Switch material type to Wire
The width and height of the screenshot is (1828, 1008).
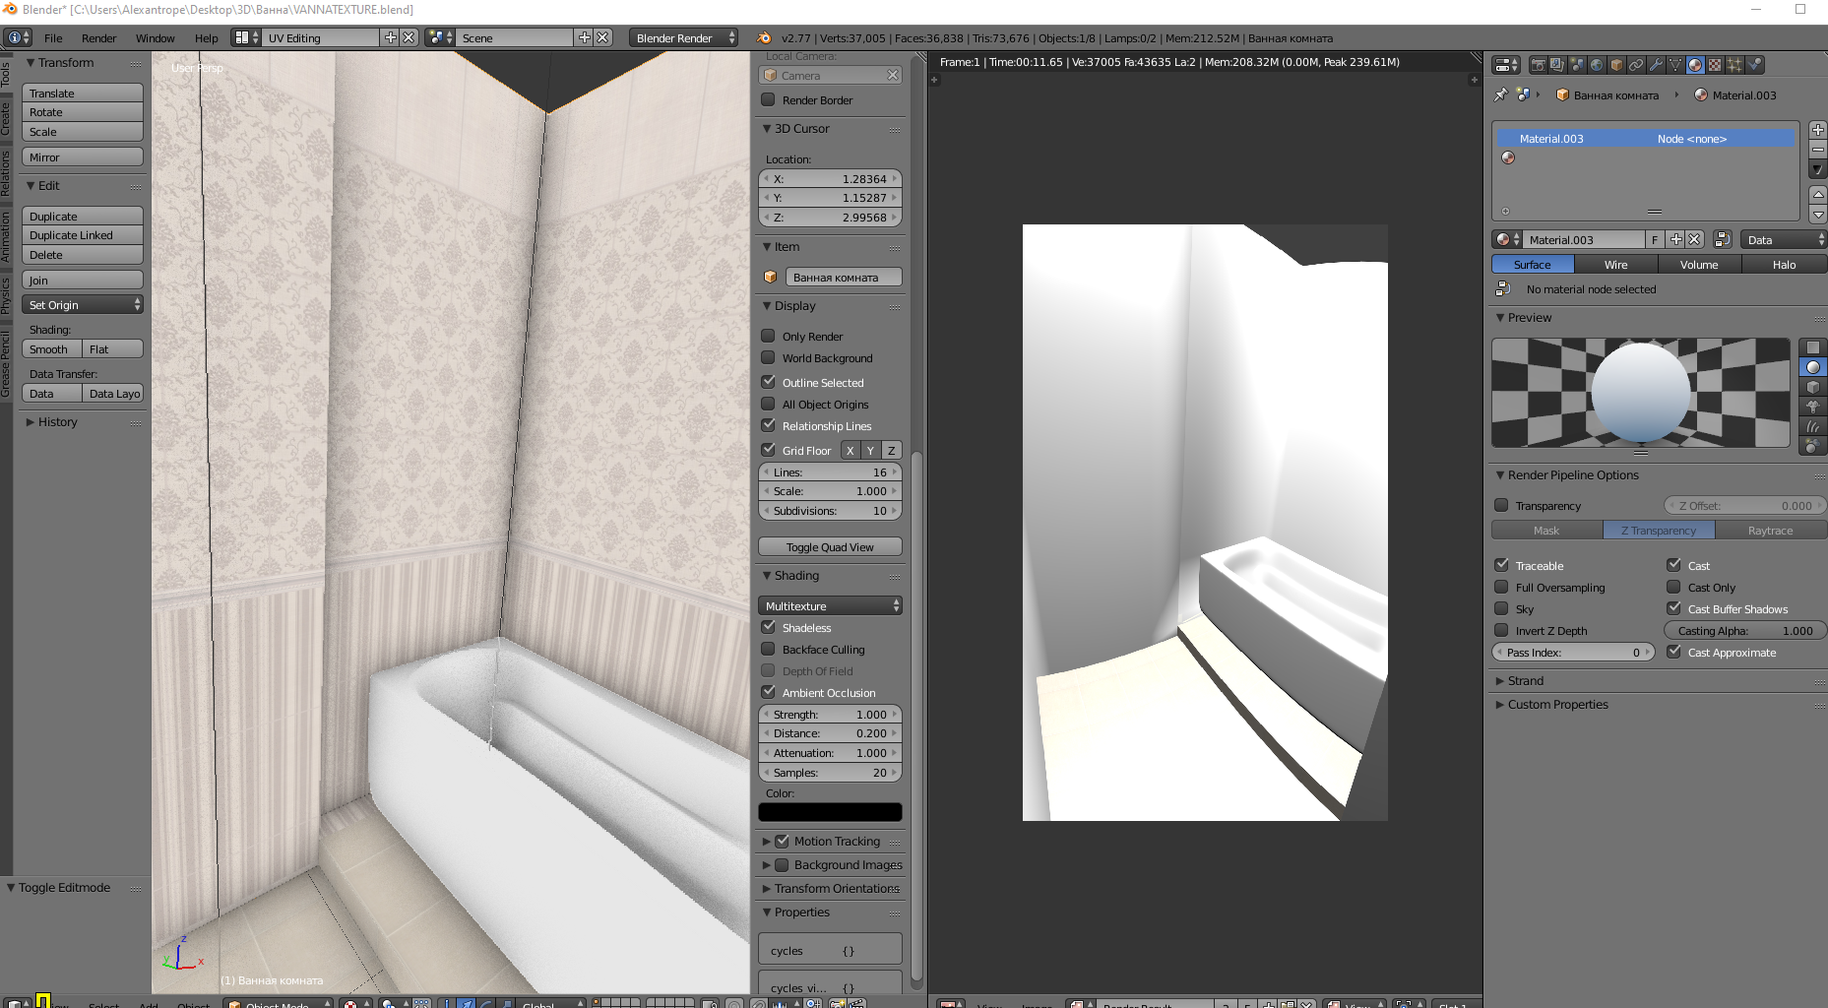[x=1616, y=265]
